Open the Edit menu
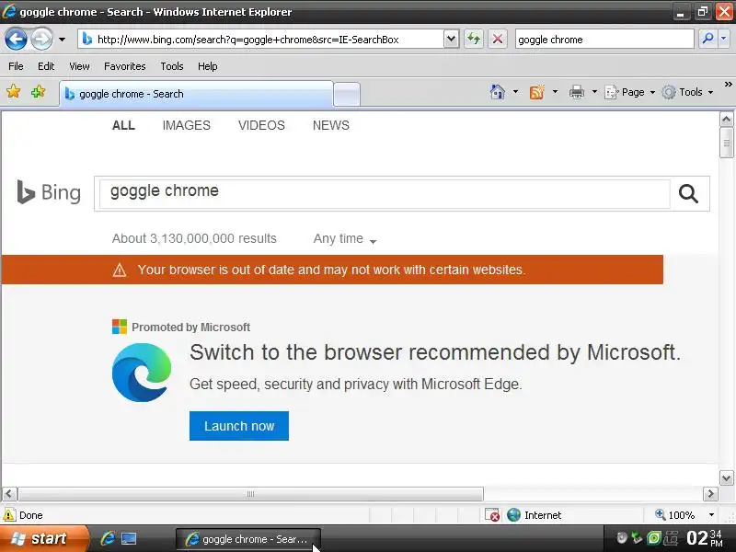Screen dimensions: 736x552 46,66
